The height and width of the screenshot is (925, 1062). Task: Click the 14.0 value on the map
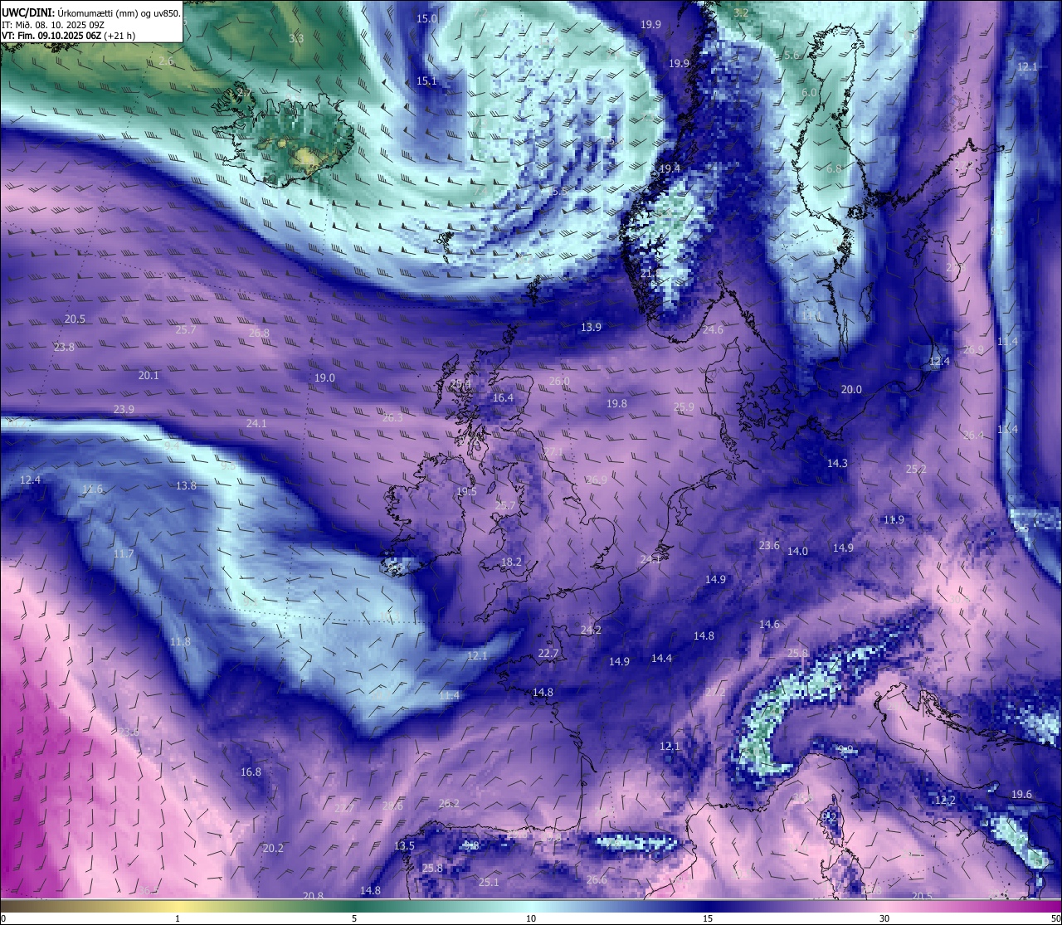[797, 551]
